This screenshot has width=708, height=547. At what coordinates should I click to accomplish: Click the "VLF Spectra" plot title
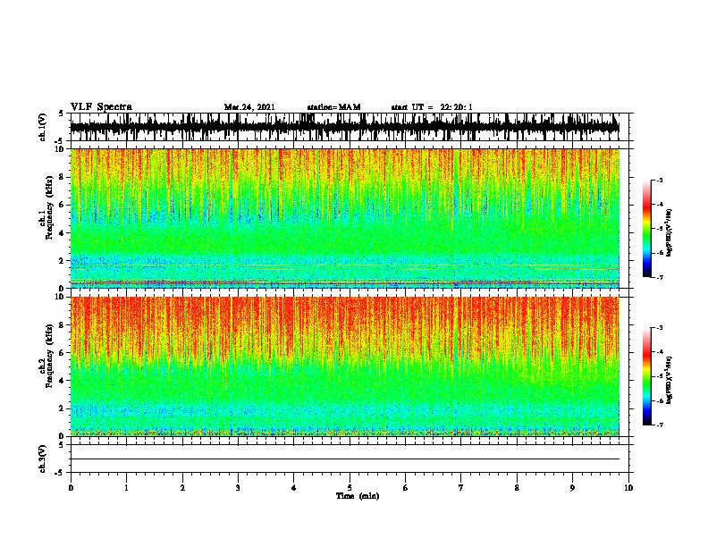pos(101,107)
